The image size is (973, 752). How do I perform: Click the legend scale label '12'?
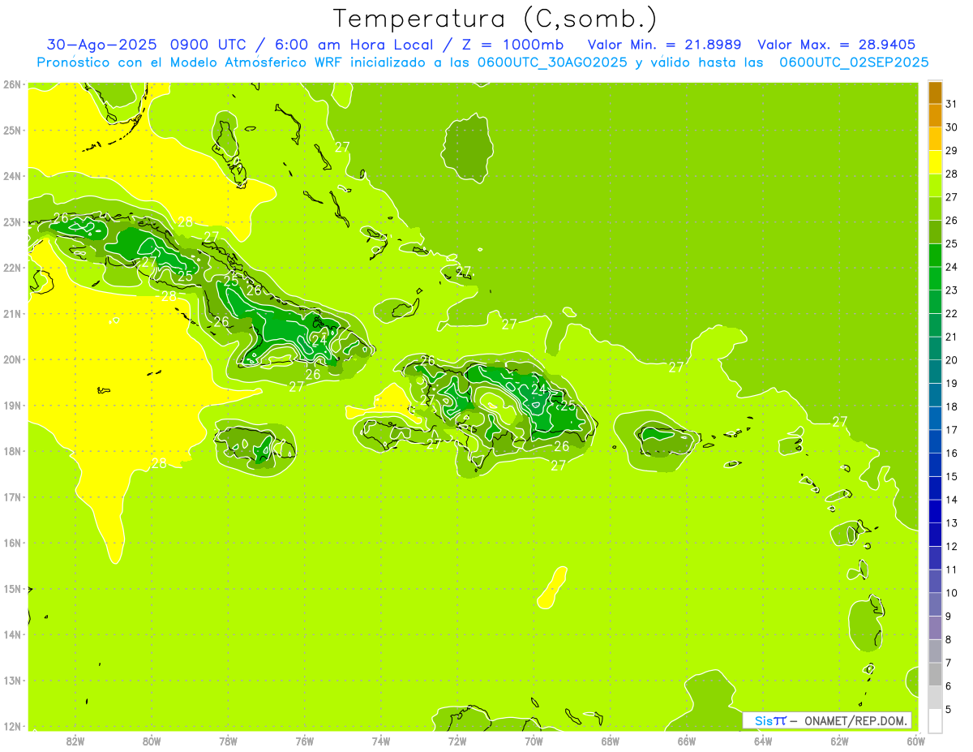point(952,547)
